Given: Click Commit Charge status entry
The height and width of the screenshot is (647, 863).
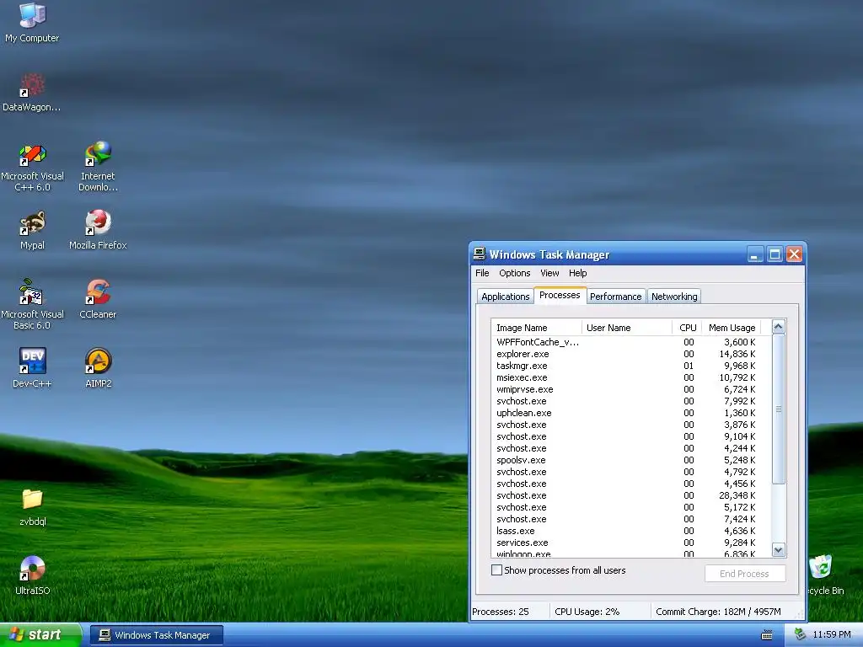Looking at the screenshot, I should point(718,612).
